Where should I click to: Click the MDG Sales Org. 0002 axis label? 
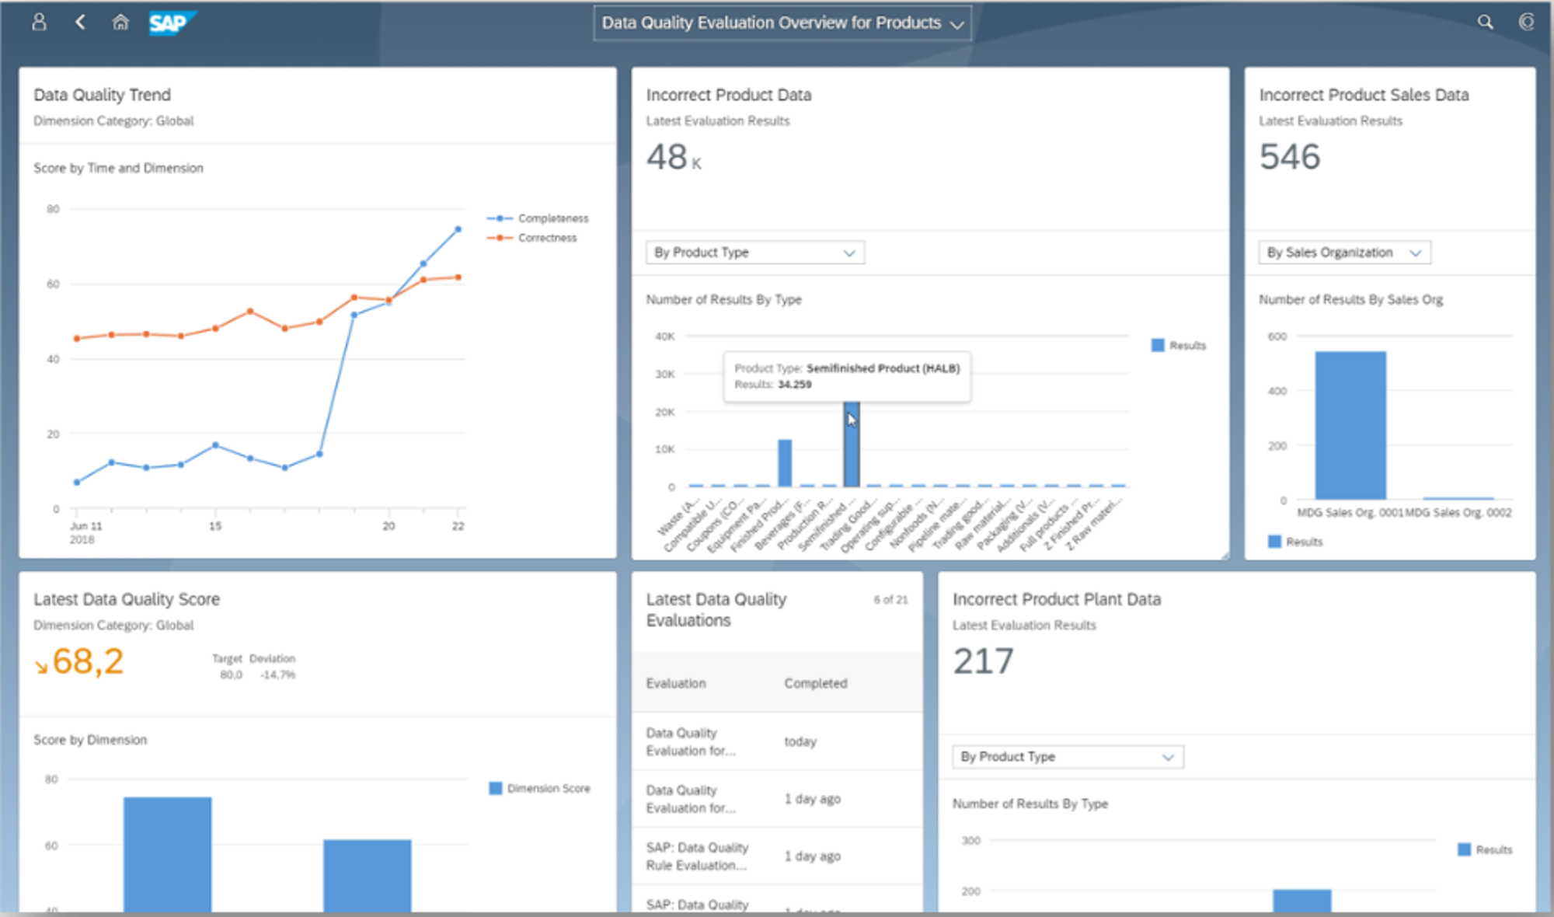1458,512
